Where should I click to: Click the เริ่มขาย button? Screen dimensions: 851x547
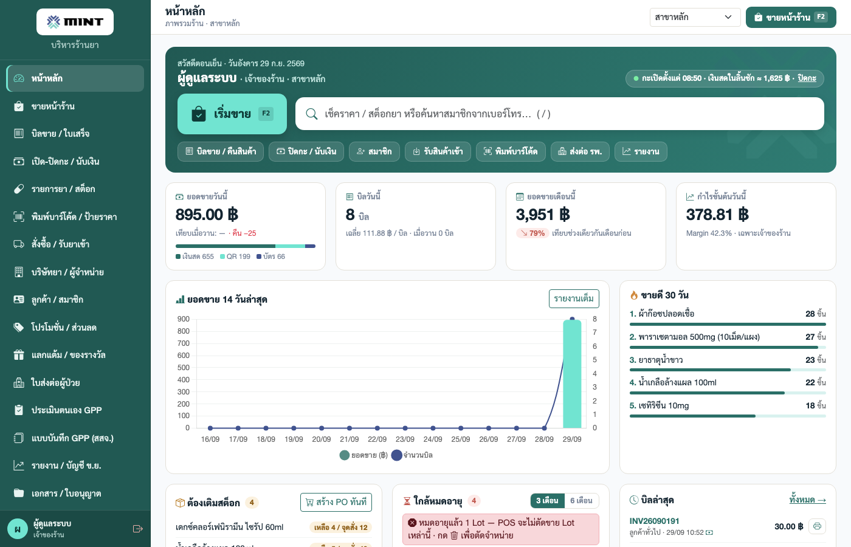232,114
